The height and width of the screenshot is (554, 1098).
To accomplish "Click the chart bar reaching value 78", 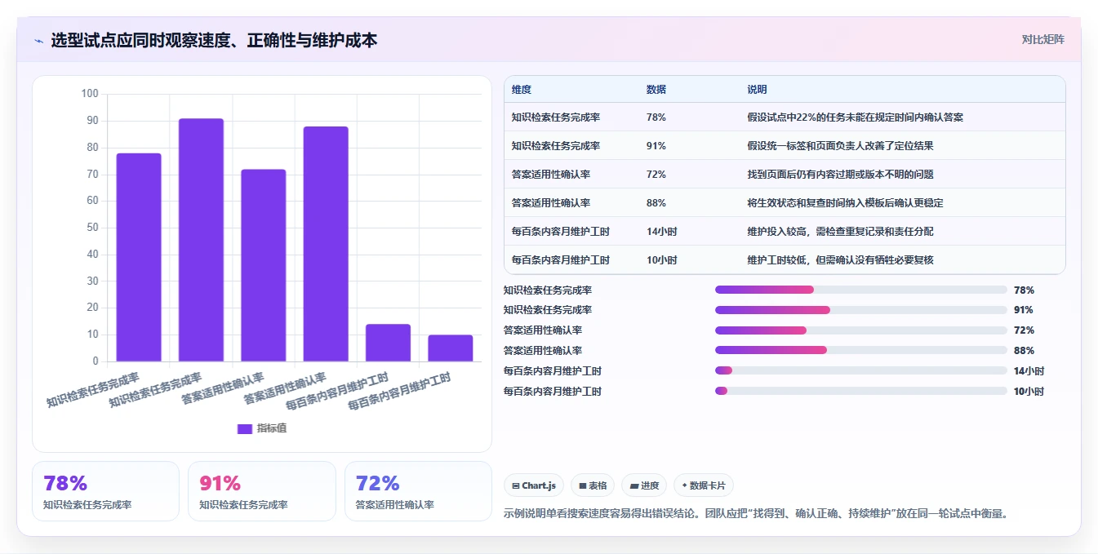I will tap(139, 257).
